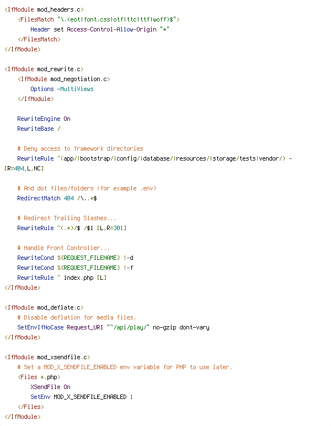This screenshot has width=331, height=426.
Task: Click the IfModule mod_negotiation.c line
Action: (x=64, y=79)
